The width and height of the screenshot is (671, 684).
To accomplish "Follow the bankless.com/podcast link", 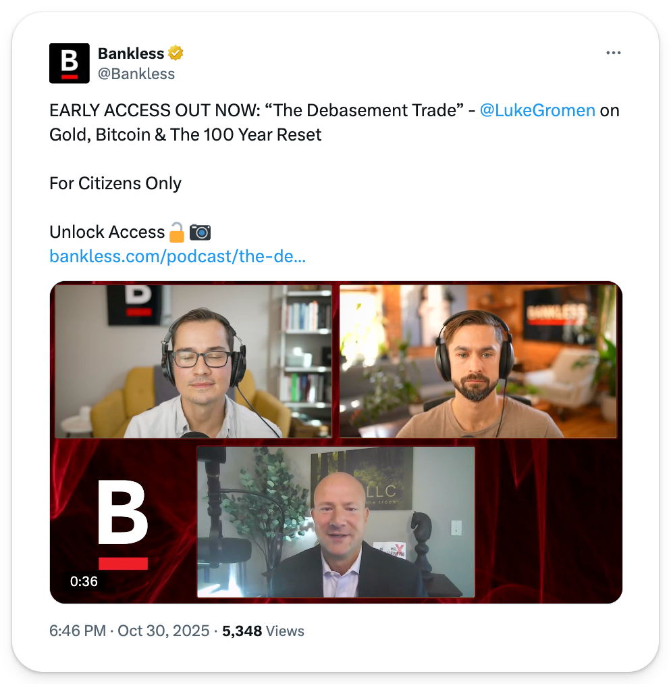I will click(x=178, y=256).
